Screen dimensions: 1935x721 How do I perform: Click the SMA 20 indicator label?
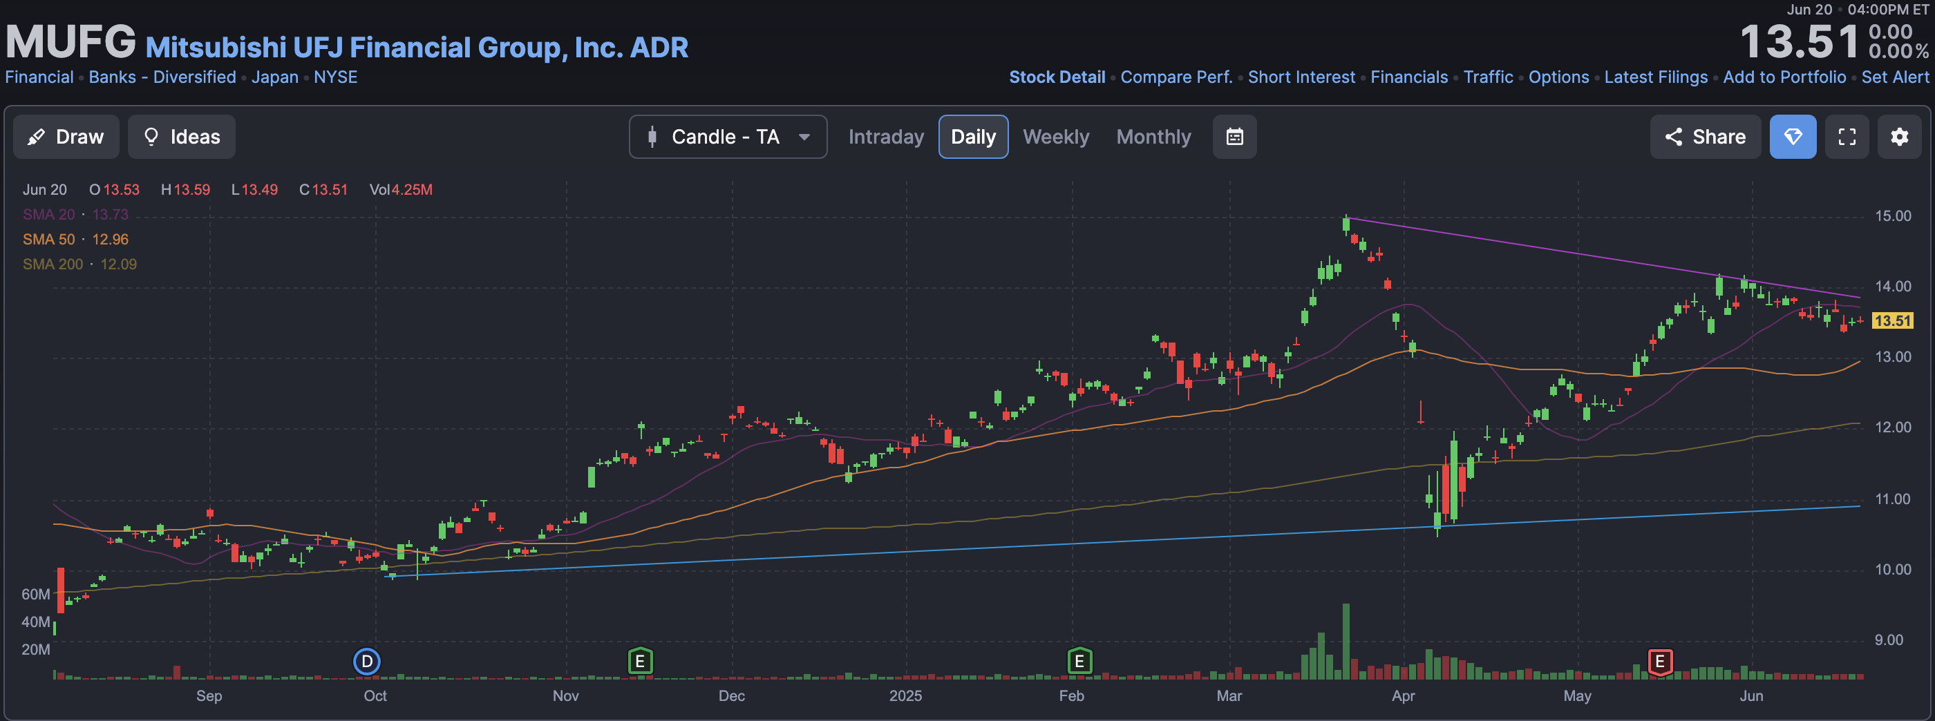[49, 215]
